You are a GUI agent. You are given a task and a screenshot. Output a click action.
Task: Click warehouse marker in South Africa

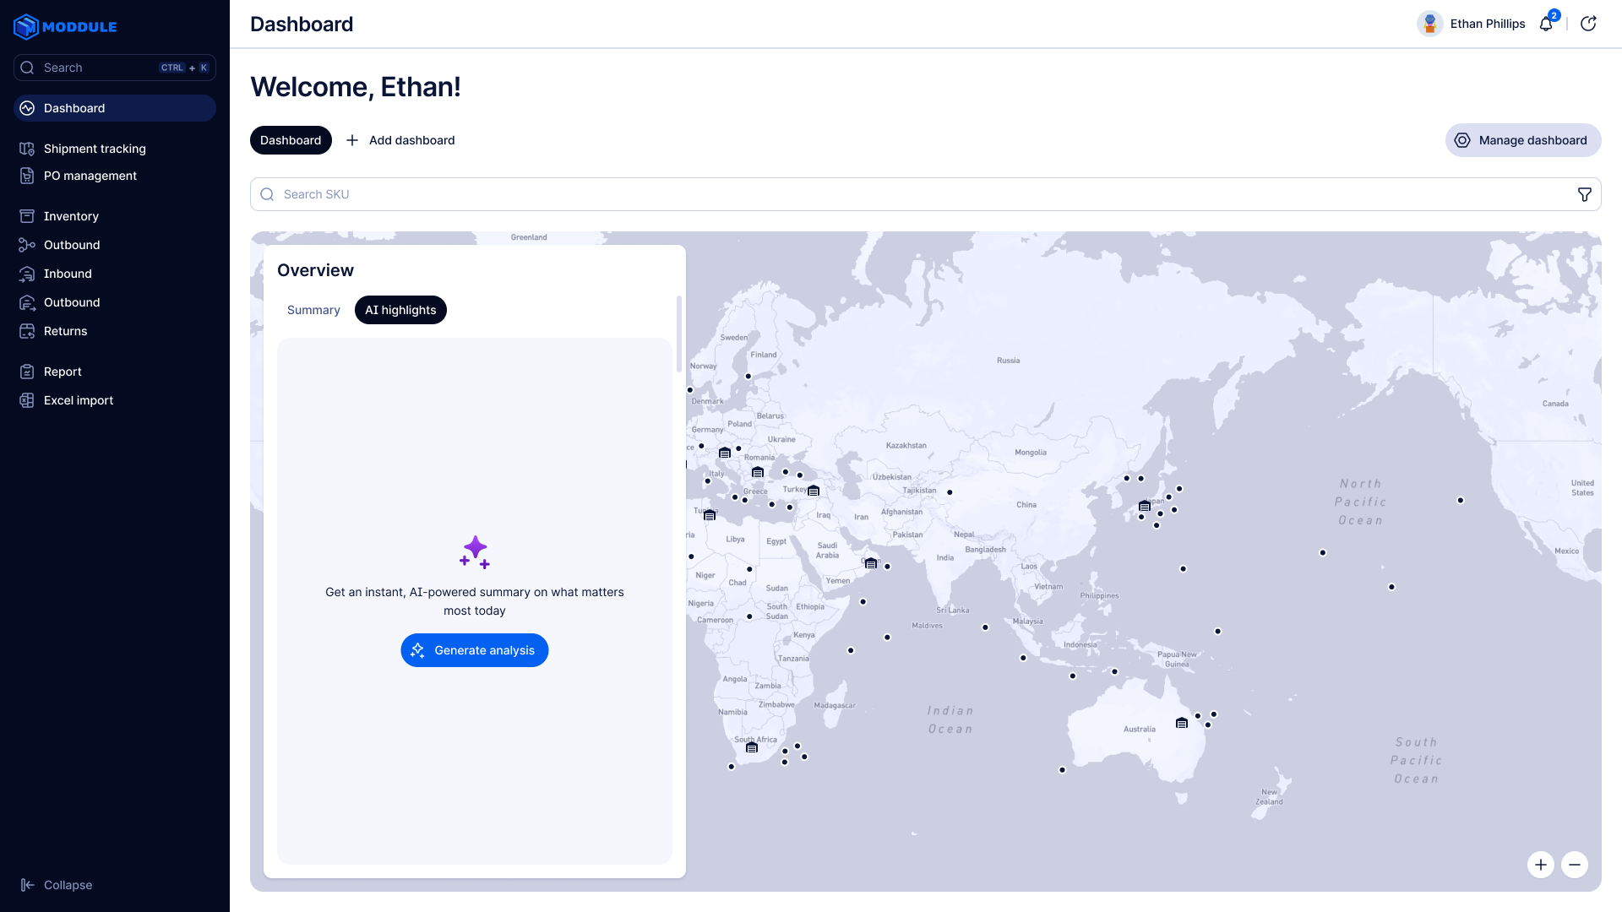point(752,747)
